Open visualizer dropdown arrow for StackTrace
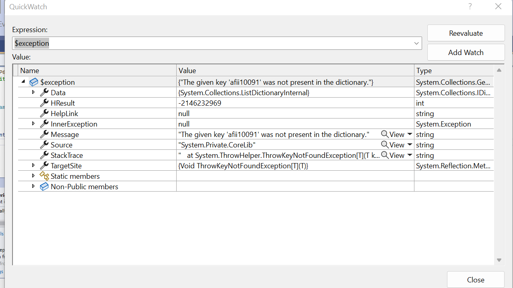Screen dimensions: 513x288 410,155
